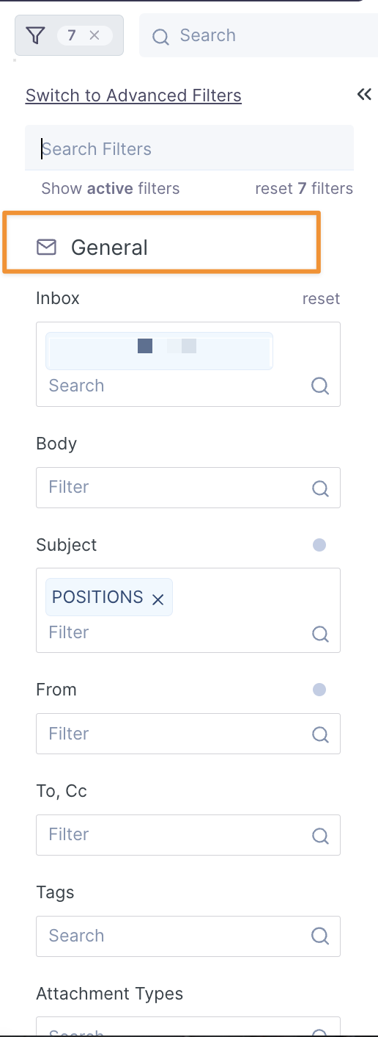Clear the 7 active filters badge
This screenshot has height=1037, width=378.
tap(94, 35)
